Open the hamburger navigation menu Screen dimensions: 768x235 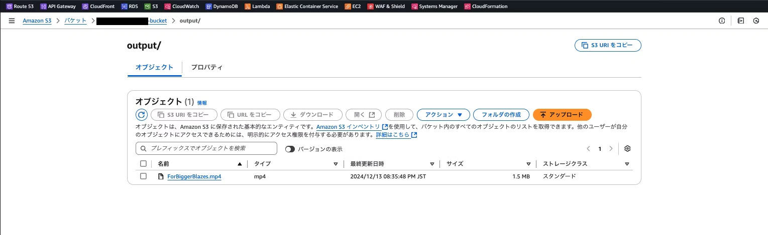(x=12, y=21)
